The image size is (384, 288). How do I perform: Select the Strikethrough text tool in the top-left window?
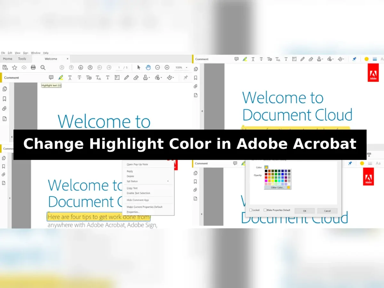[79, 77]
